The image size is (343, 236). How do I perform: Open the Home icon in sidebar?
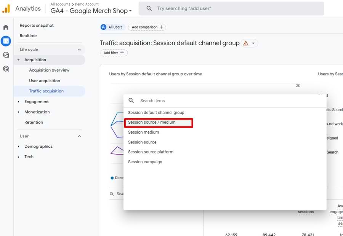tap(6, 27)
